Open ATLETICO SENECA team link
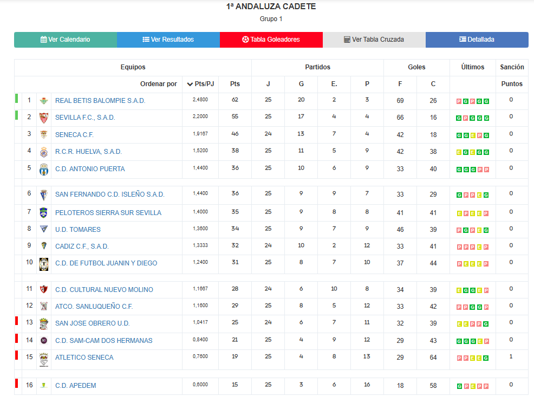 (84, 357)
